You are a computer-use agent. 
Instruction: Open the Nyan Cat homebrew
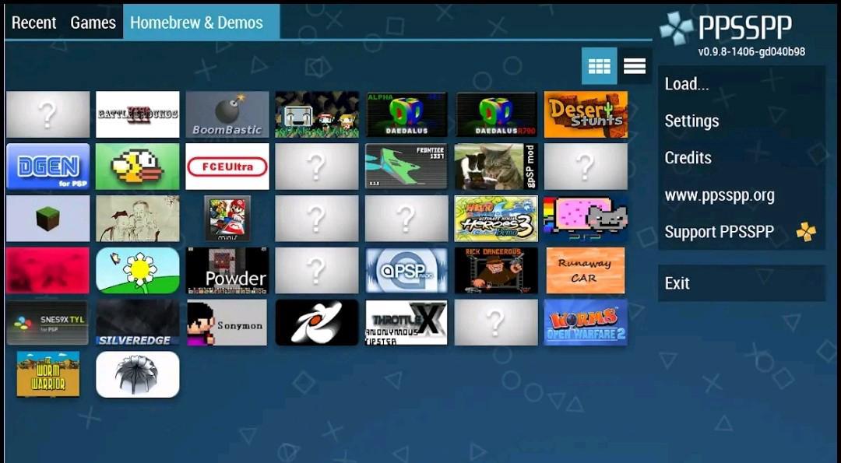point(585,219)
